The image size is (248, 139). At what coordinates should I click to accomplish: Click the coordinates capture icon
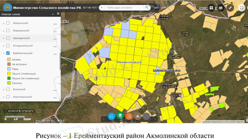[5, 111]
